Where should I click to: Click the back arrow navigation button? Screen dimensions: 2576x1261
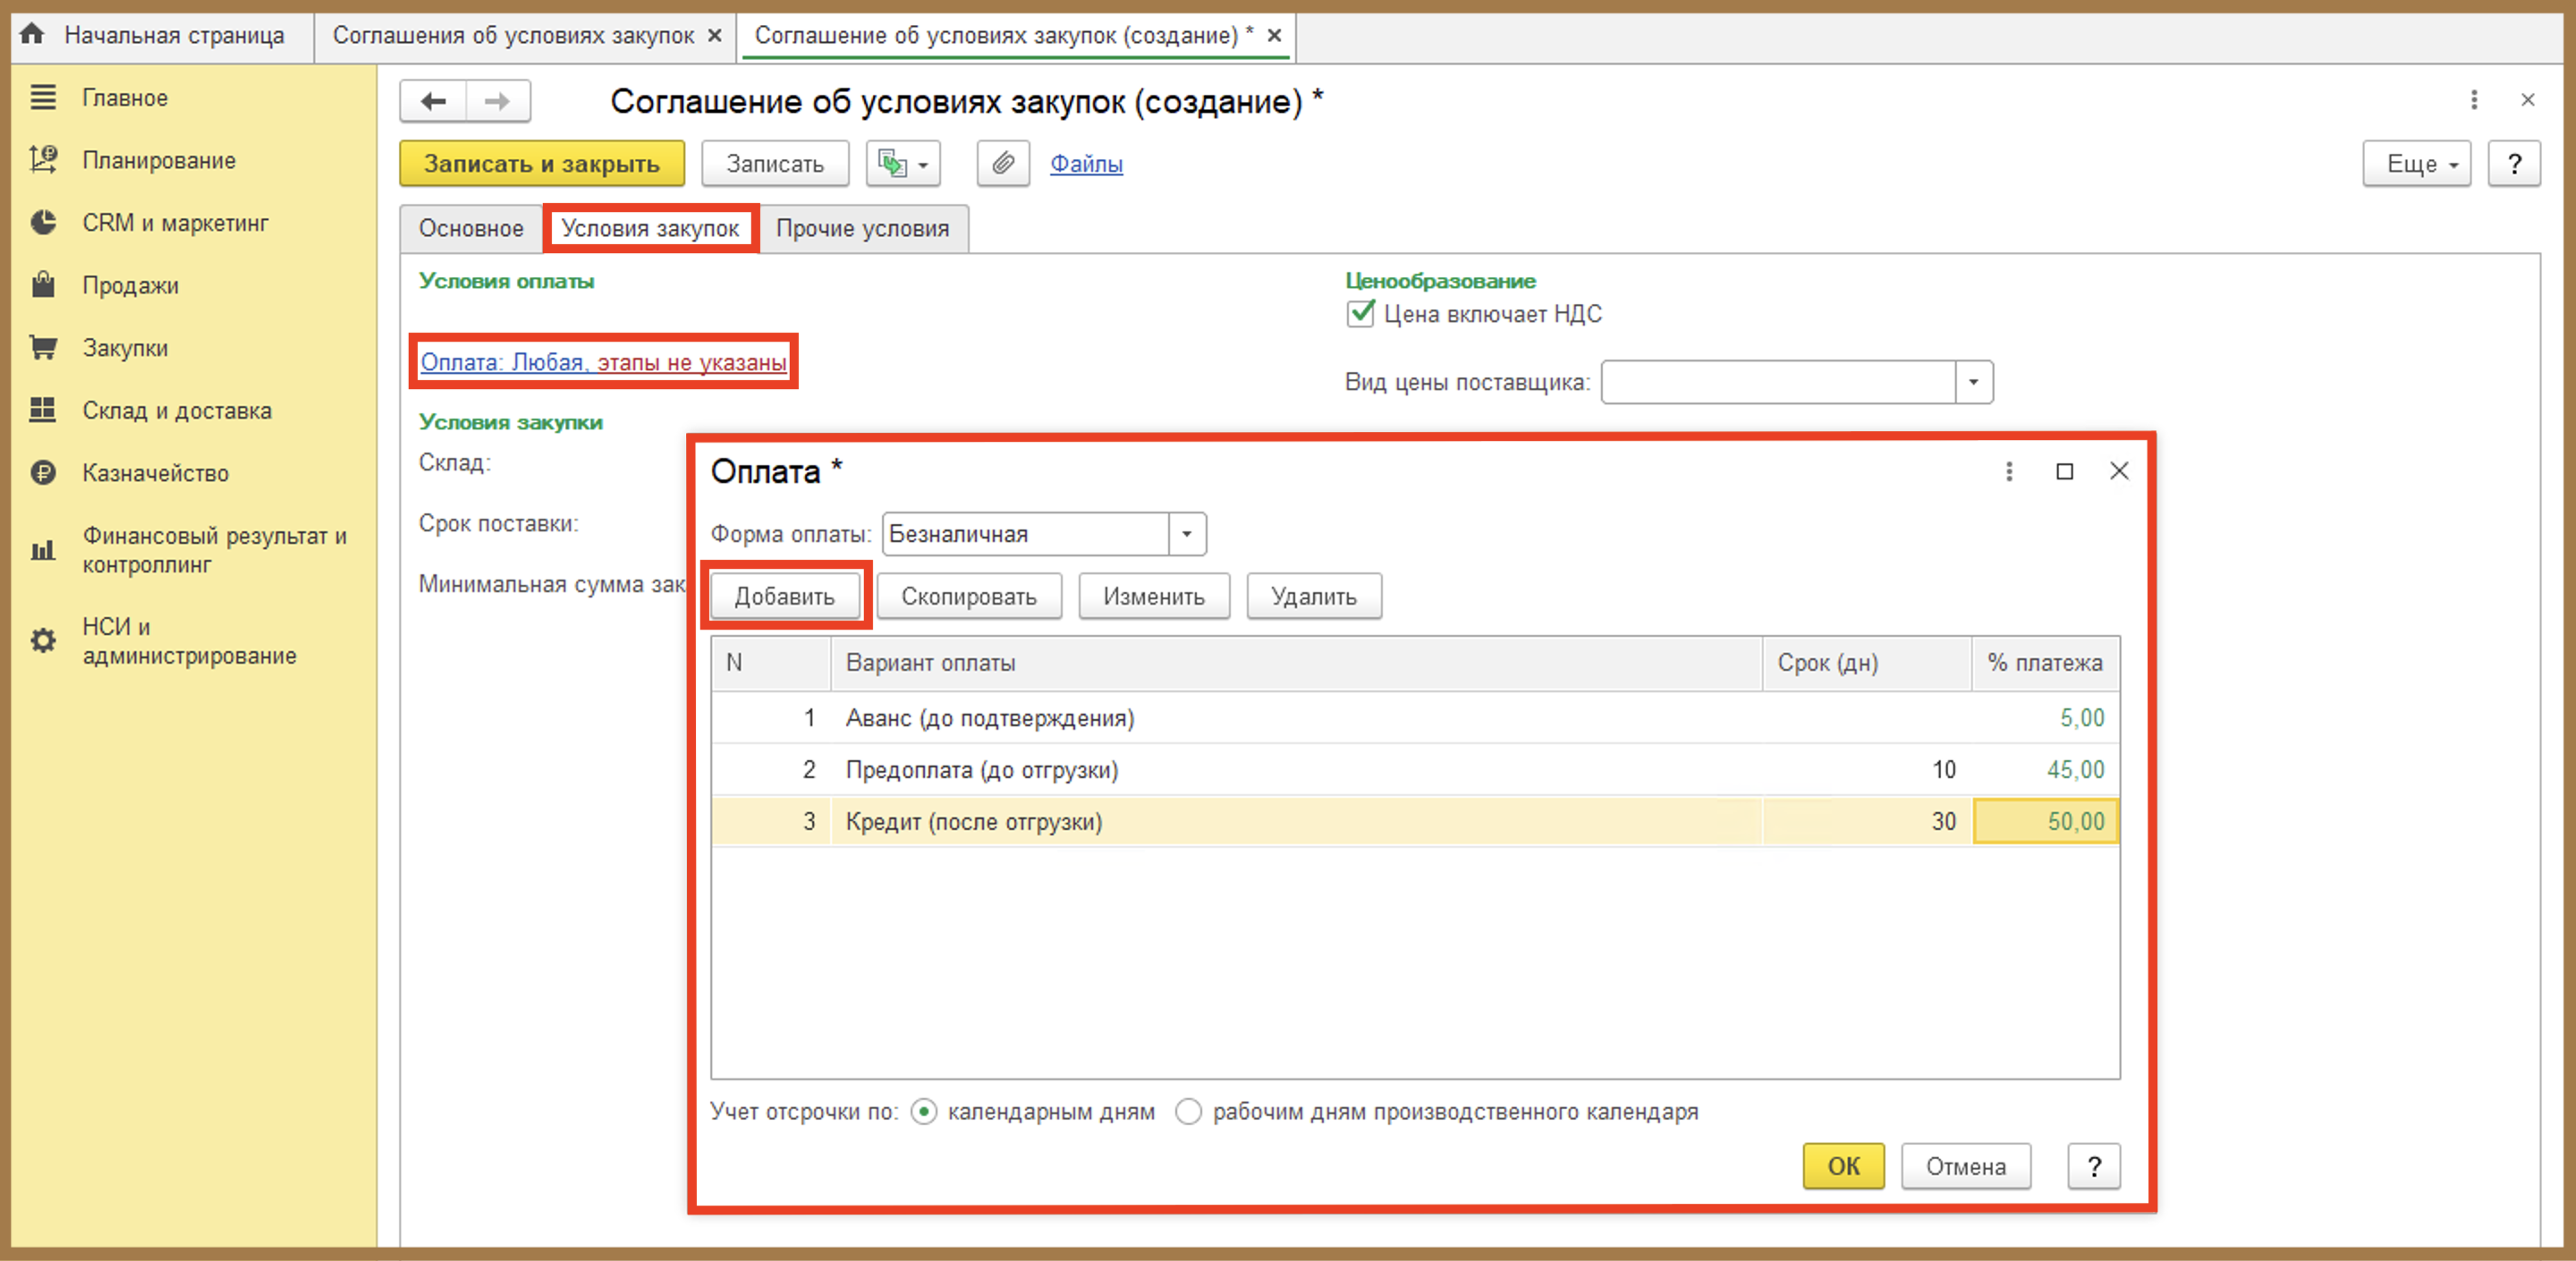click(x=433, y=101)
